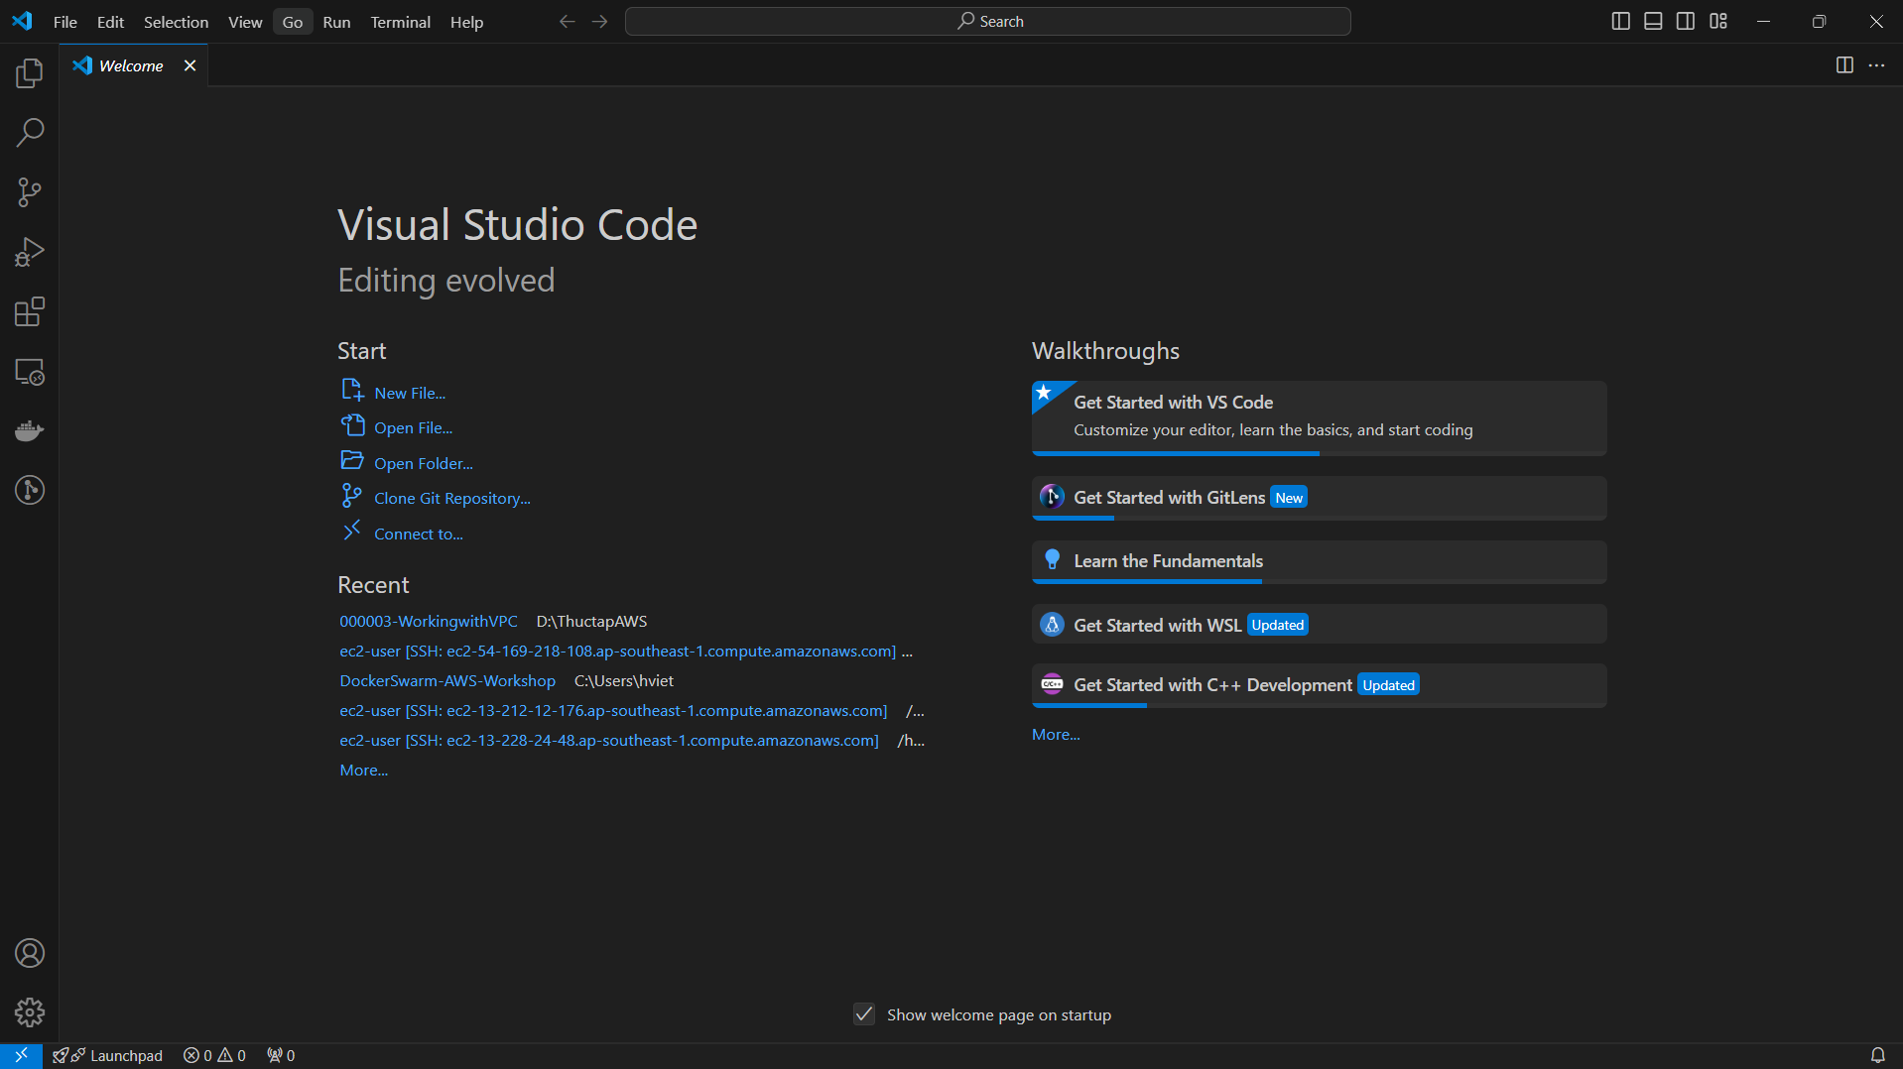Open the Selection menu
Image resolution: width=1903 pixels, height=1069 pixels.
(176, 22)
